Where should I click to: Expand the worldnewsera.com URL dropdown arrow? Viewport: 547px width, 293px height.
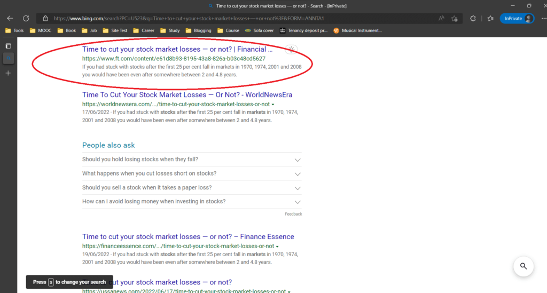(273, 105)
